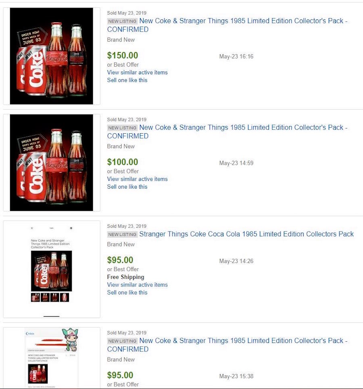Click the $150.00 sold price
The width and height of the screenshot is (363, 389).
tap(123, 56)
